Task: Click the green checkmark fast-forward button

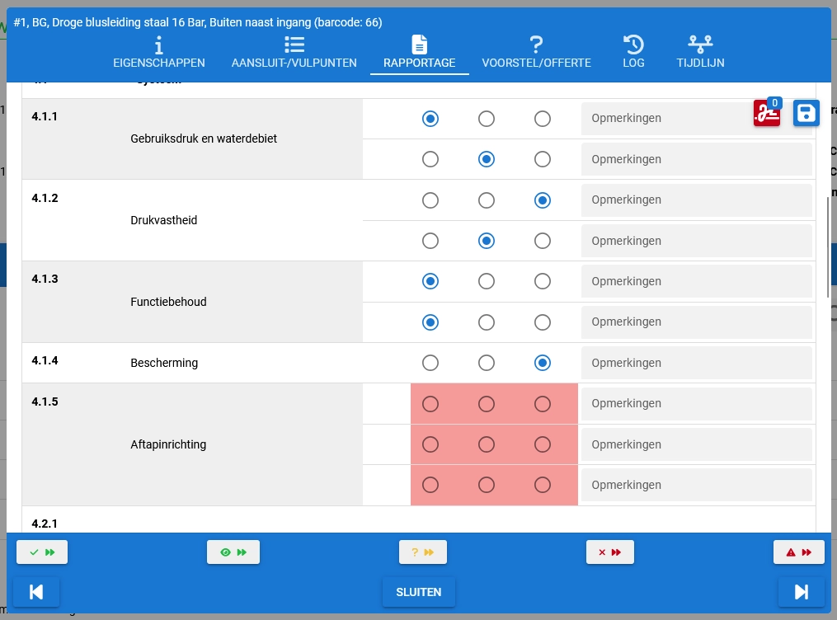Action: click(x=42, y=552)
